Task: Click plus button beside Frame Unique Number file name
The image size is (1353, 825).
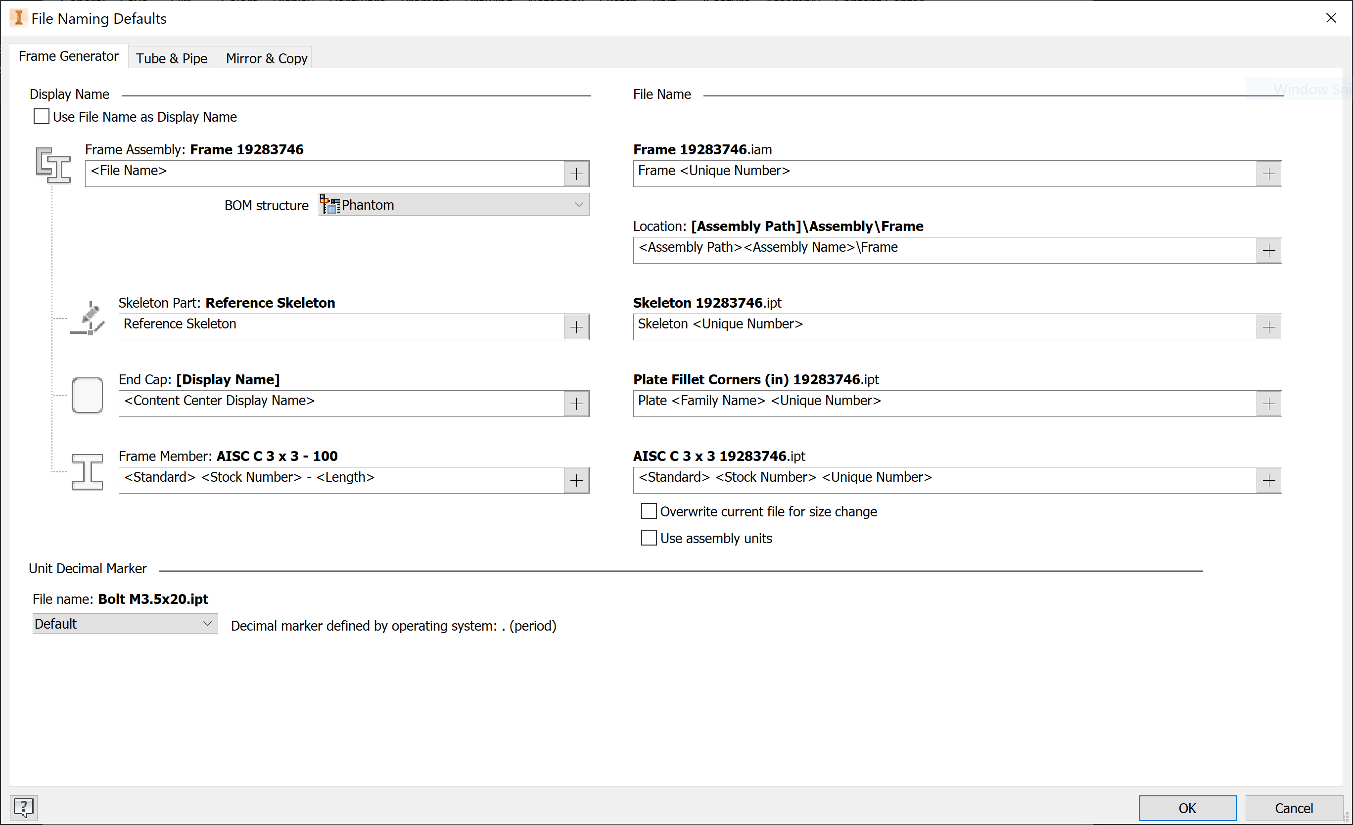Action: [1268, 174]
